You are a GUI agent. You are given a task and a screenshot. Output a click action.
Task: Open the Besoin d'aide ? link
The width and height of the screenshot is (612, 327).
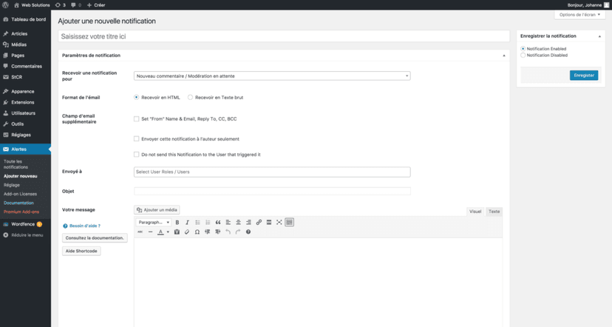[x=85, y=226]
